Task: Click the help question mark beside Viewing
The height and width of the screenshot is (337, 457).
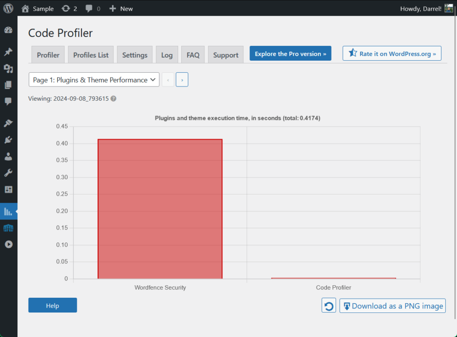Action: (x=113, y=99)
